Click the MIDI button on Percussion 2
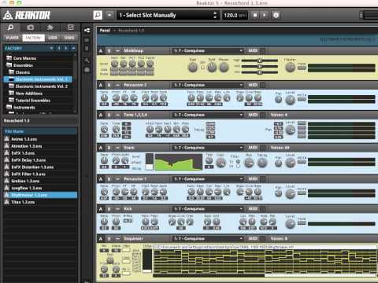The width and height of the screenshot is (378, 283). point(253,85)
